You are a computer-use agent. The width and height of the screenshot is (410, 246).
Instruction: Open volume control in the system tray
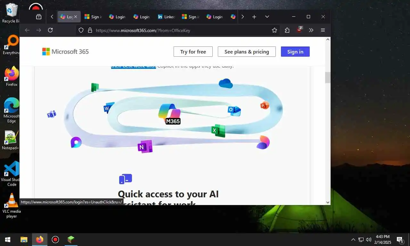[369, 240]
